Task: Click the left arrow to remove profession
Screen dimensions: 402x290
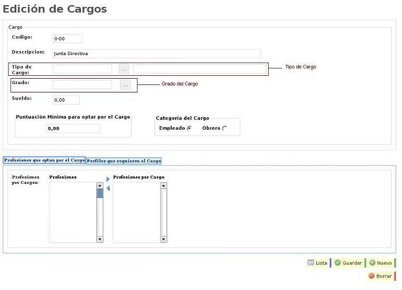Action: [x=108, y=188]
